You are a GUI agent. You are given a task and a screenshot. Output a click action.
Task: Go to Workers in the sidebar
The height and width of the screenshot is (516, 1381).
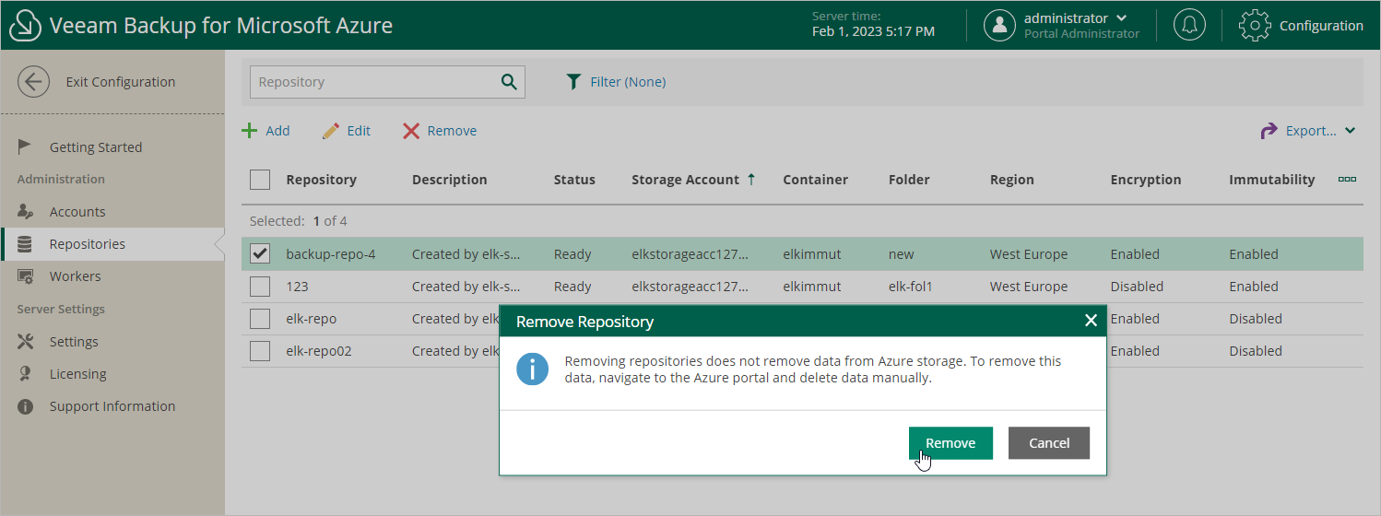coord(75,276)
